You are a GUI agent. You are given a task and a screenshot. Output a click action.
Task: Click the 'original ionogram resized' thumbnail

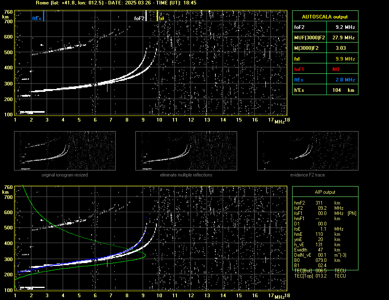tap(65, 151)
